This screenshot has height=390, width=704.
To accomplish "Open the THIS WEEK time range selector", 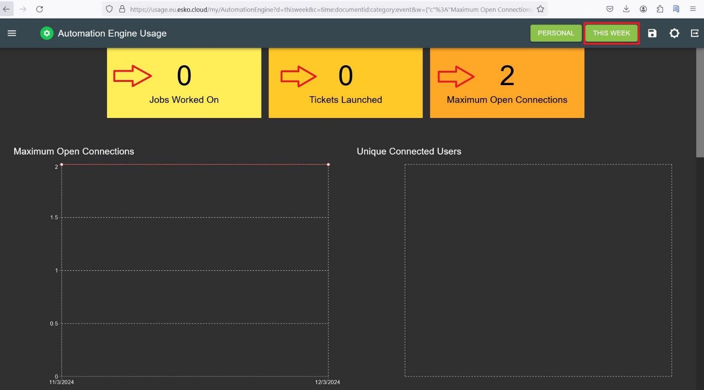I will pyautogui.click(x=611, y=33).
